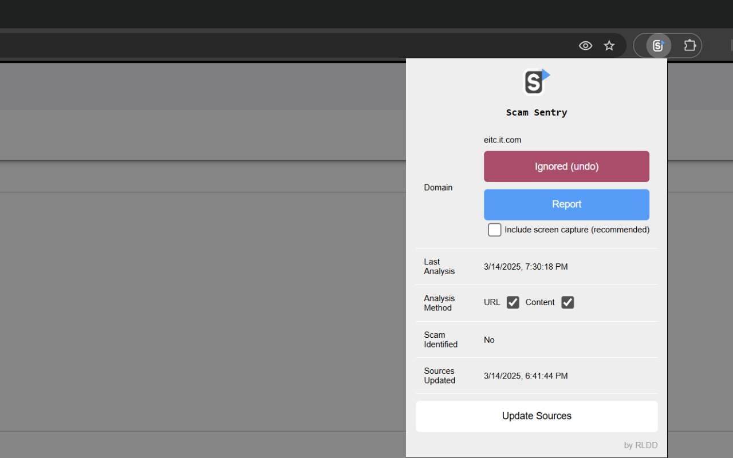Open the browser Extensions puzzle icon
This screenshot has width=733, height=458.
690,46
